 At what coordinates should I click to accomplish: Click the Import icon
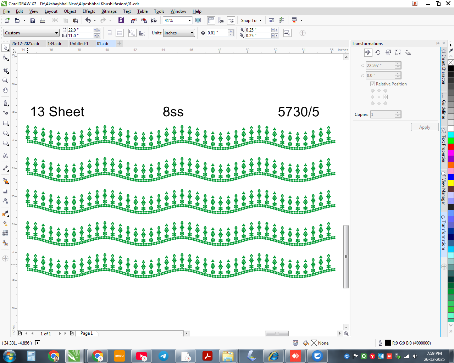pos(134,21)
